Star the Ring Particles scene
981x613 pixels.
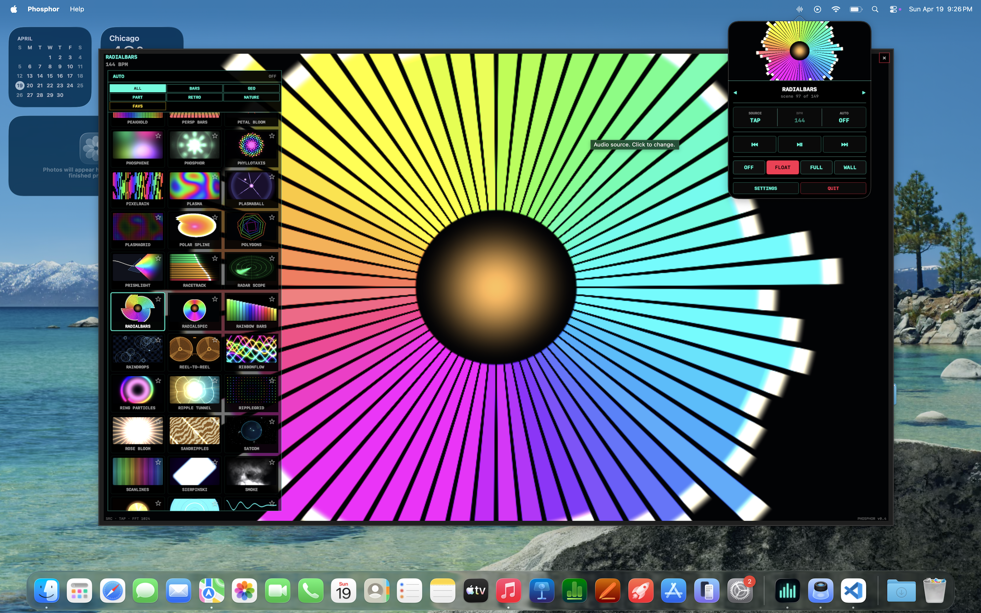(x=158, y=381)
